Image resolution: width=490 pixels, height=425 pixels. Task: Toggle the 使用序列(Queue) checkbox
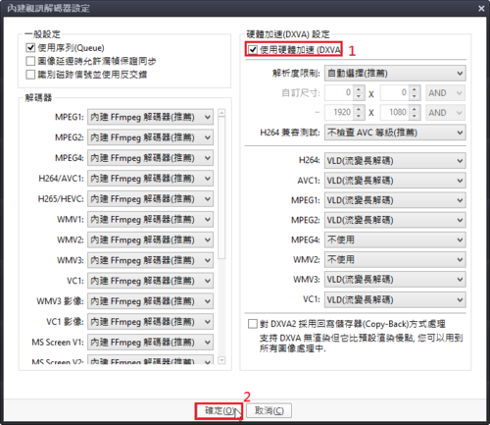click(x=30, y=48)
